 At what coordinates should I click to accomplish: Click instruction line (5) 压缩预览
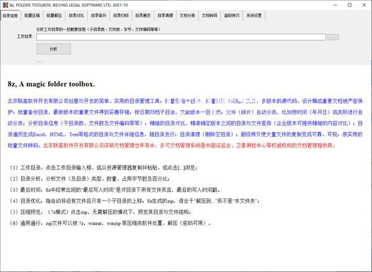(x=100, y=212)
